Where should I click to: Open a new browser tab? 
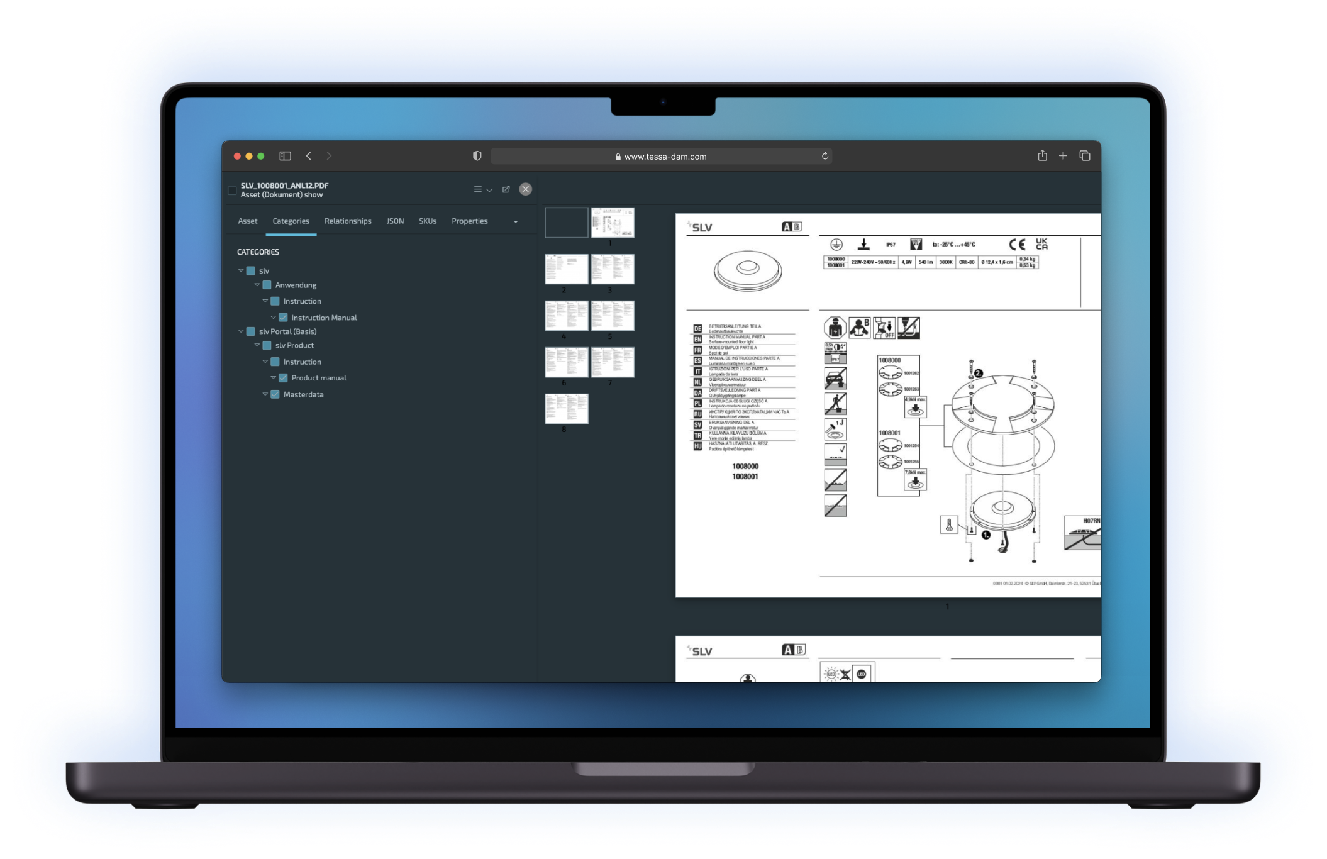coord(1063,156)
